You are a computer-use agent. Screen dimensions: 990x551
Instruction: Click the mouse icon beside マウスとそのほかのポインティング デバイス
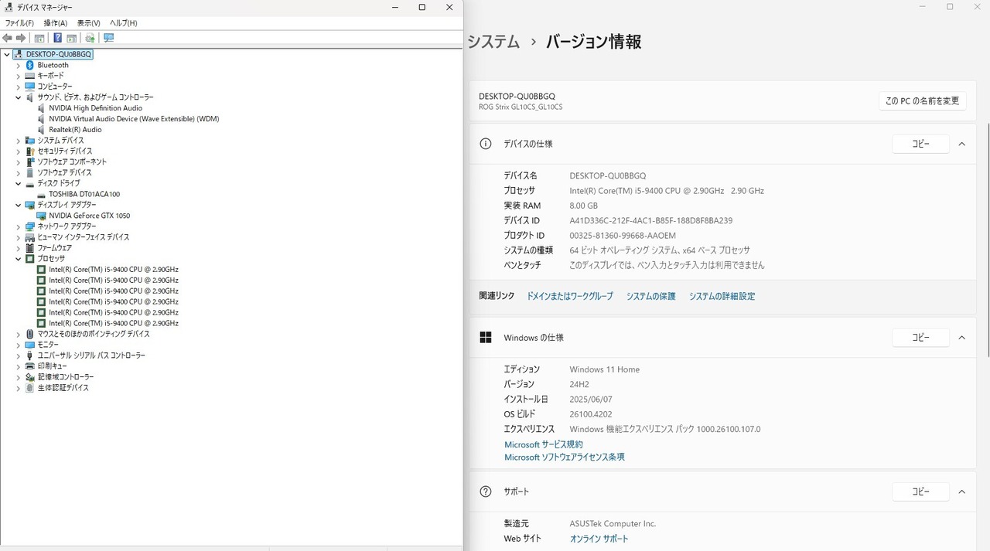coord(30,334)
